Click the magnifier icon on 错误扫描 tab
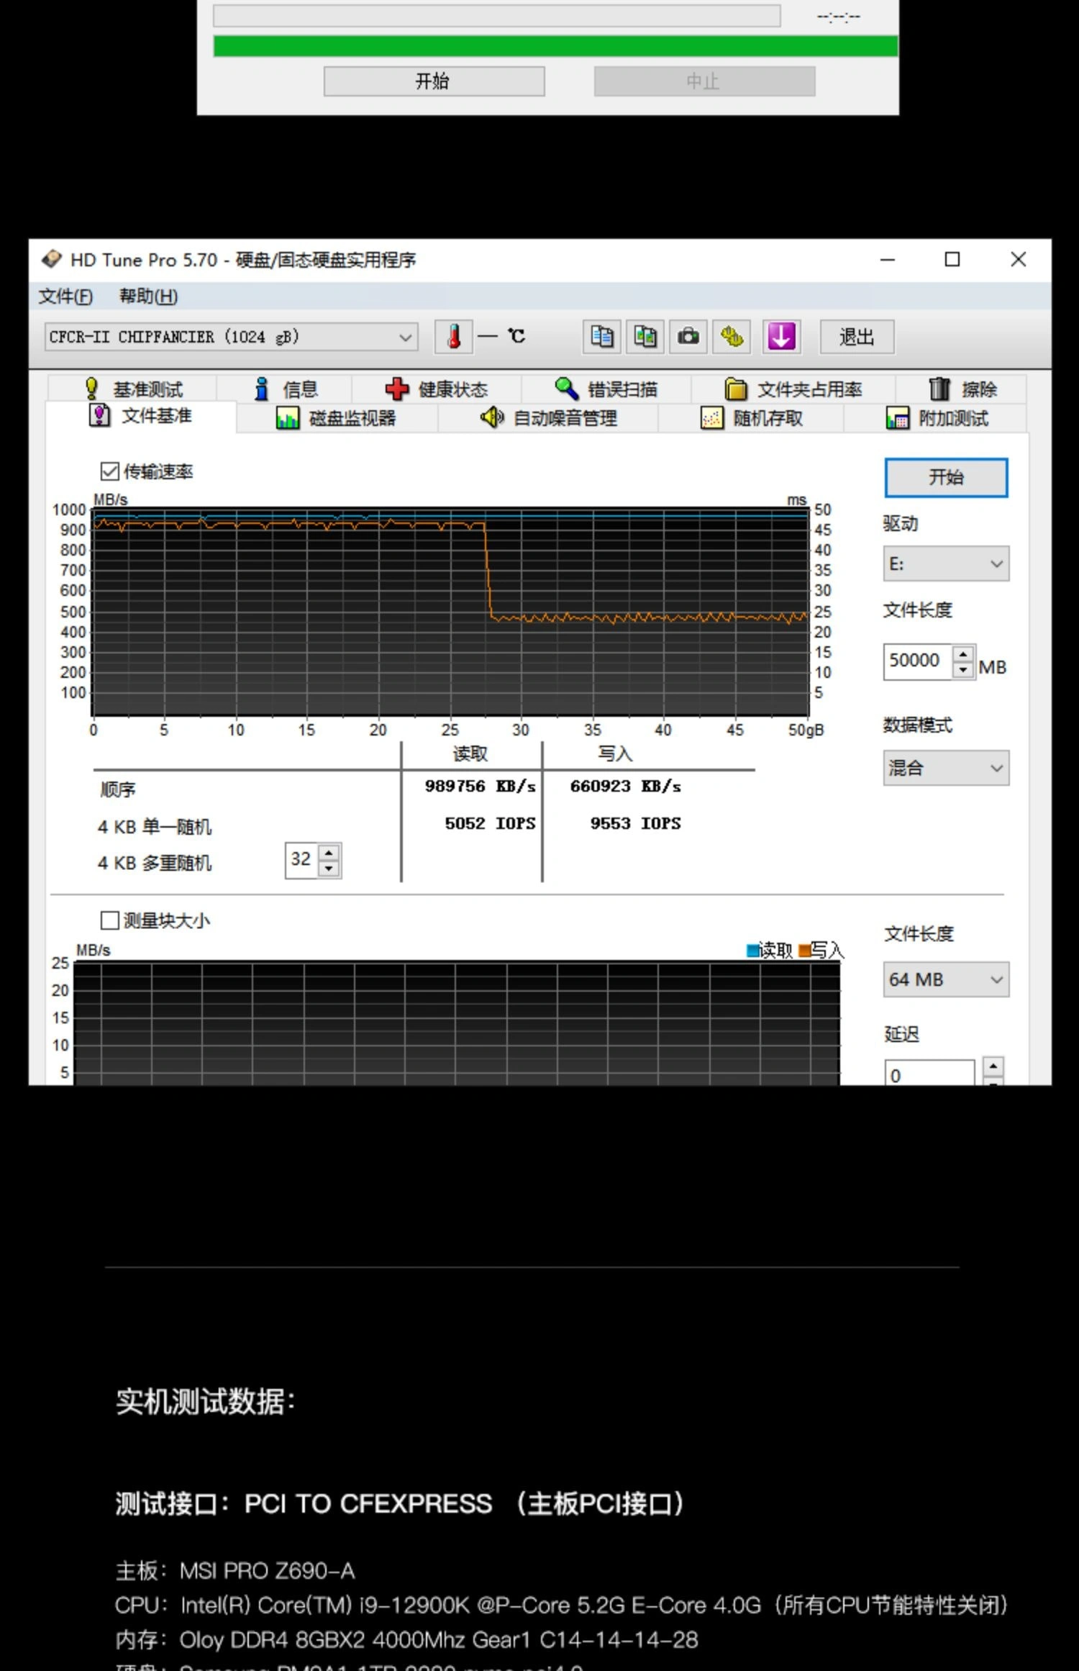The width and height of the screenshot is (1079, 1671). [567, 389]
